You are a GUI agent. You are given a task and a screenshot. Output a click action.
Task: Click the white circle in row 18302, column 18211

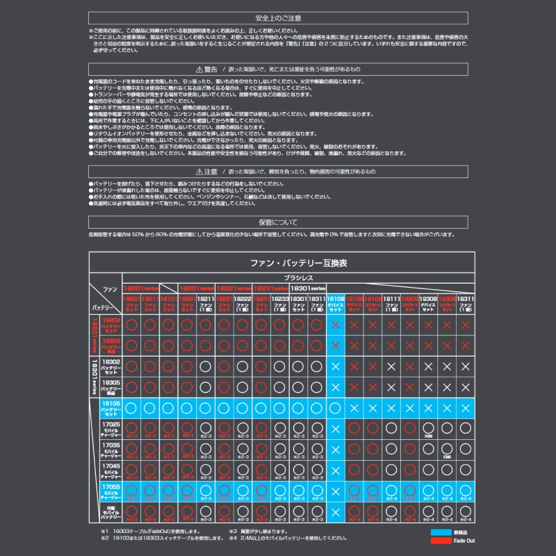206,367
